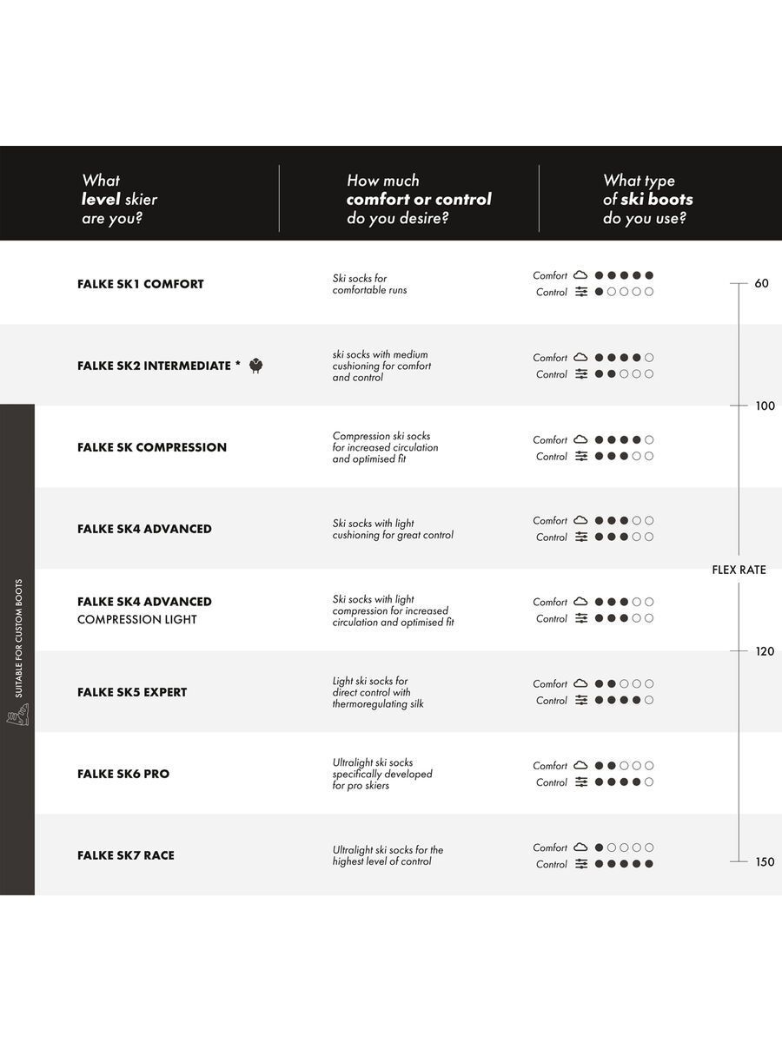782x1042 pixels.
Task: Click the Comfort cloud icon in SK7 Race row
Action: coord(581,847)
